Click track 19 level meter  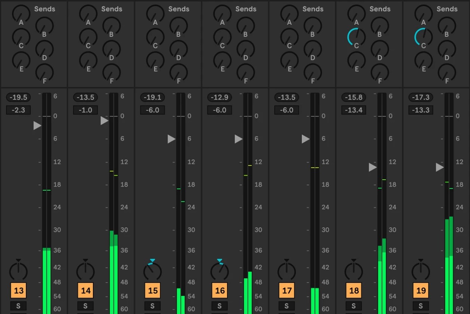pos(449,203)
